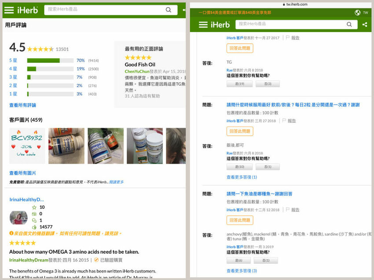Viewport: 374px width, 280px height.
Task: Expand 查看更多答復 (1) answers
Action: tap(242, 177)
